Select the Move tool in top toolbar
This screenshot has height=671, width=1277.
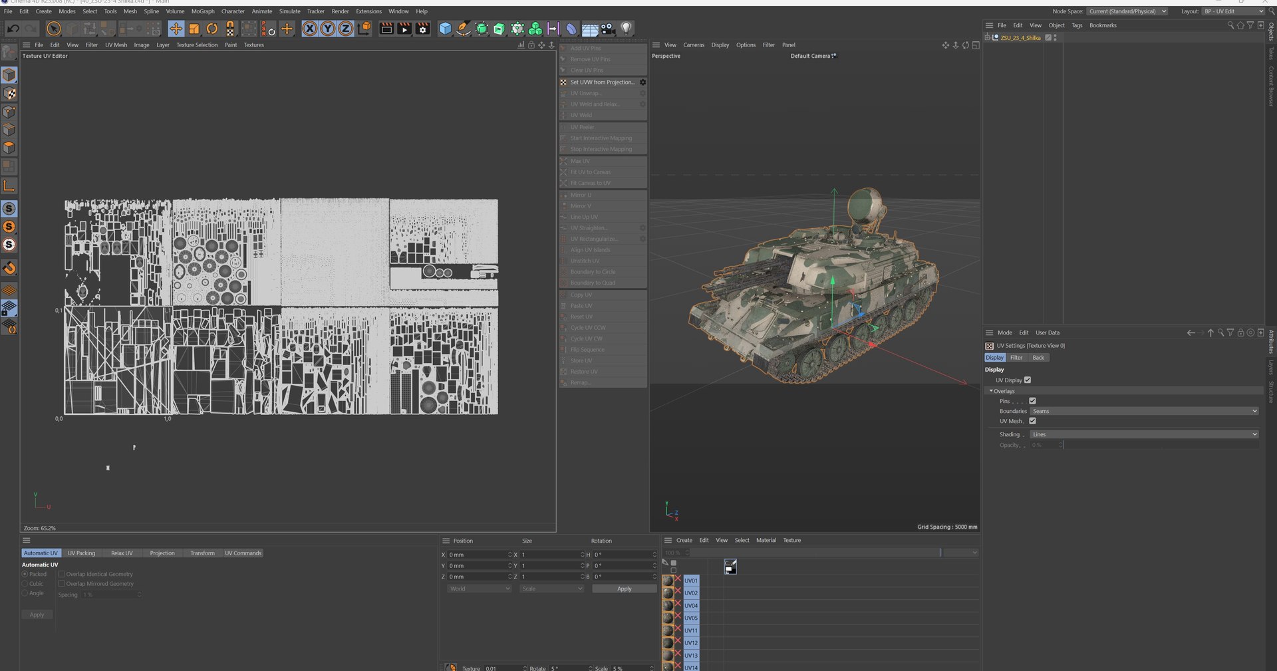[x=176, y=29]
